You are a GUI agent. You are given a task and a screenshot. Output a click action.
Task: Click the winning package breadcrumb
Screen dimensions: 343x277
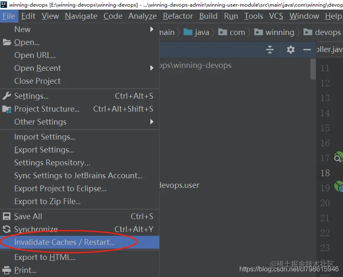click(274, 32)
